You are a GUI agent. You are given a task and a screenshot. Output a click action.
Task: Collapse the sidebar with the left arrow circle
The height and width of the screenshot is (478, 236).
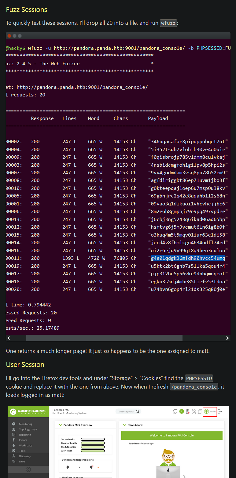tap(28, 469)
